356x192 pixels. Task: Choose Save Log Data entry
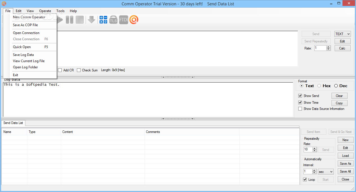(30, 55)
